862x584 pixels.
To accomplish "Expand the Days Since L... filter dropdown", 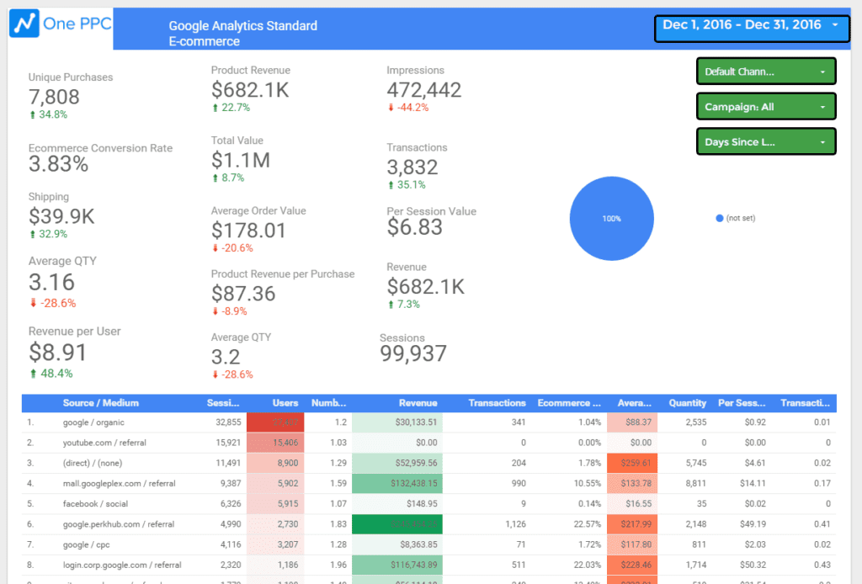I will point(766,142).
